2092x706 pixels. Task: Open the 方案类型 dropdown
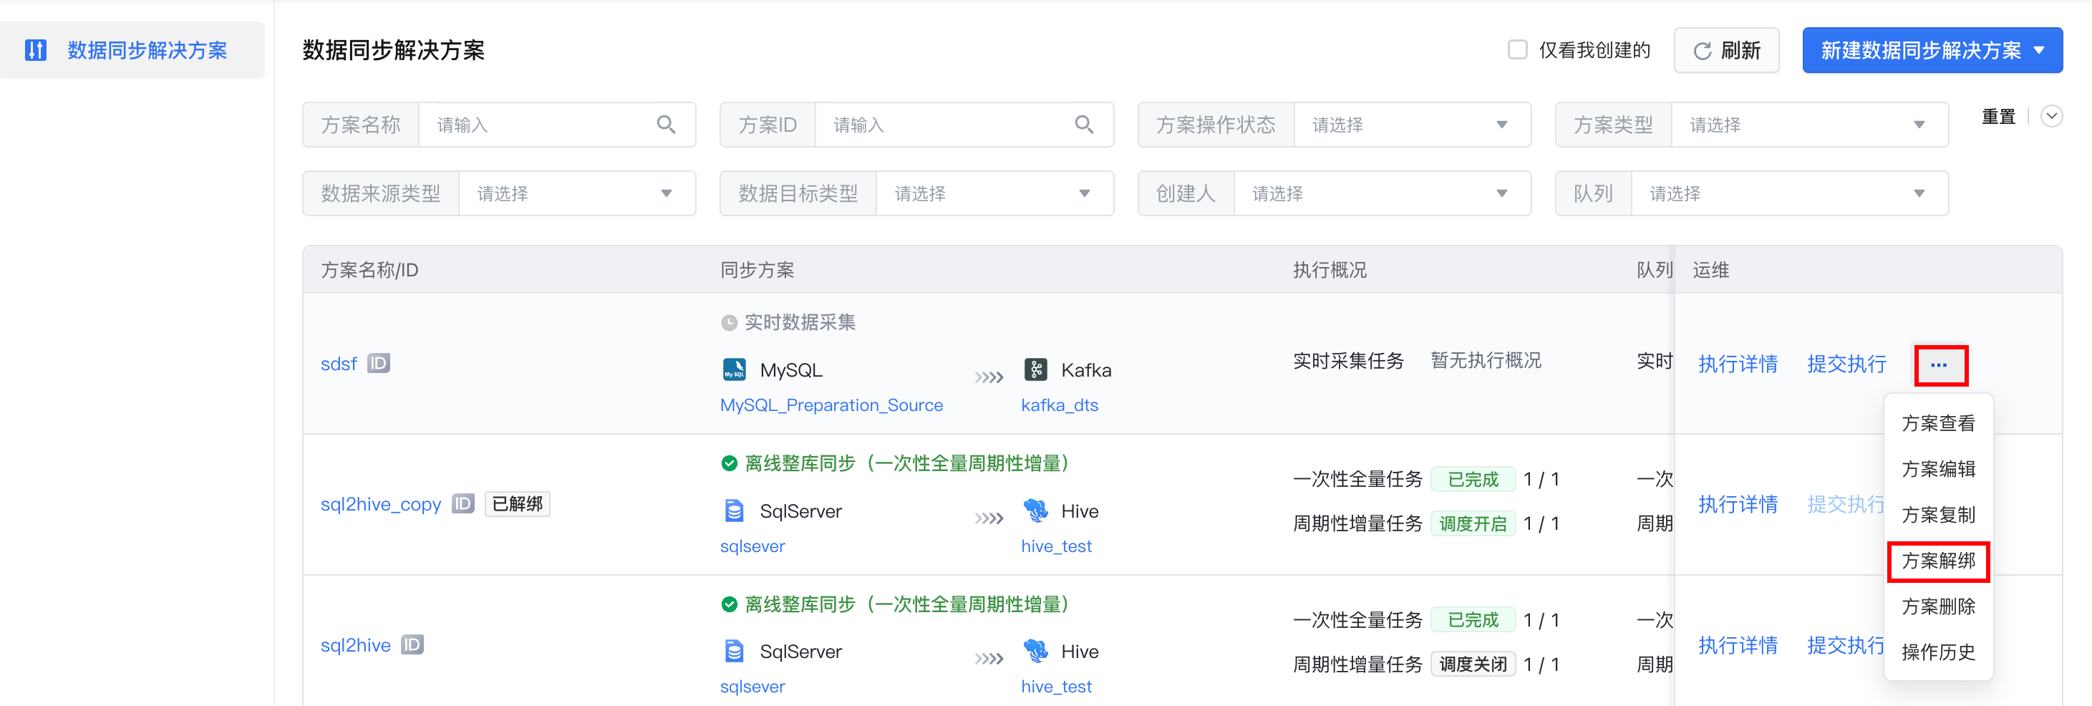1809,125
